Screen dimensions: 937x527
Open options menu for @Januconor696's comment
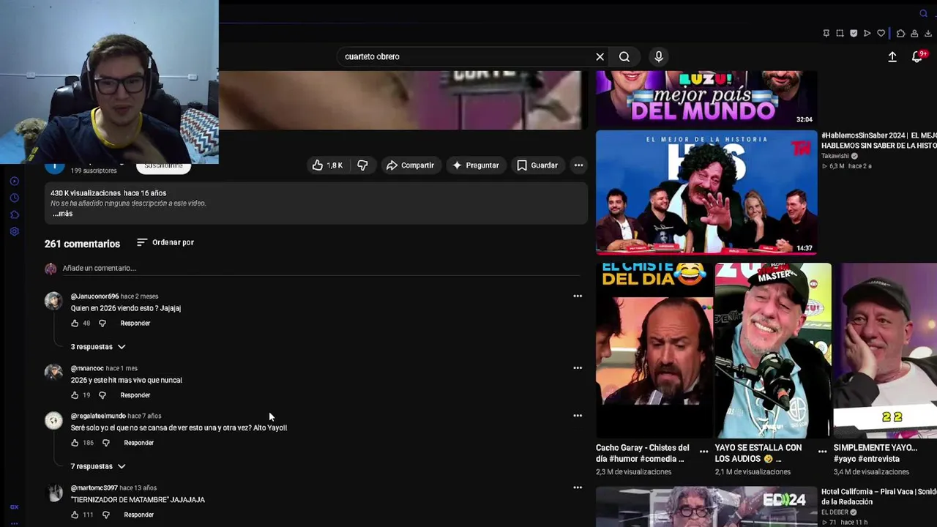point(578,296)
